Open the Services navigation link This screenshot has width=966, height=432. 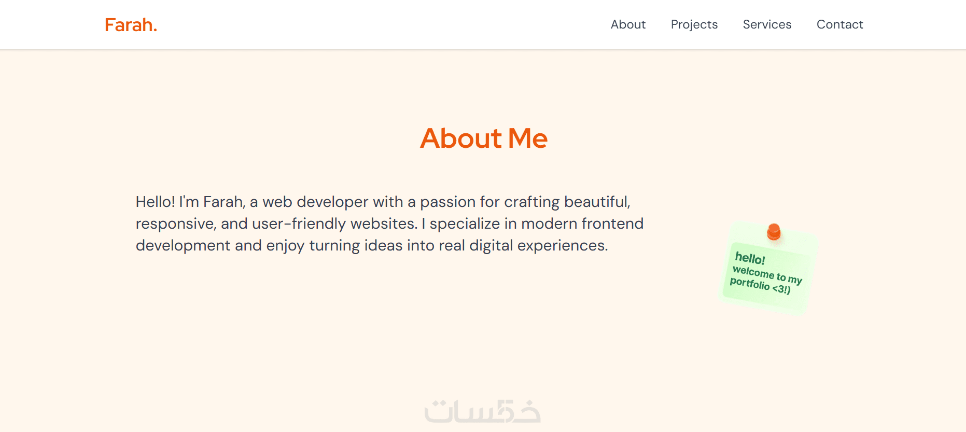click(x=767, y=24)
